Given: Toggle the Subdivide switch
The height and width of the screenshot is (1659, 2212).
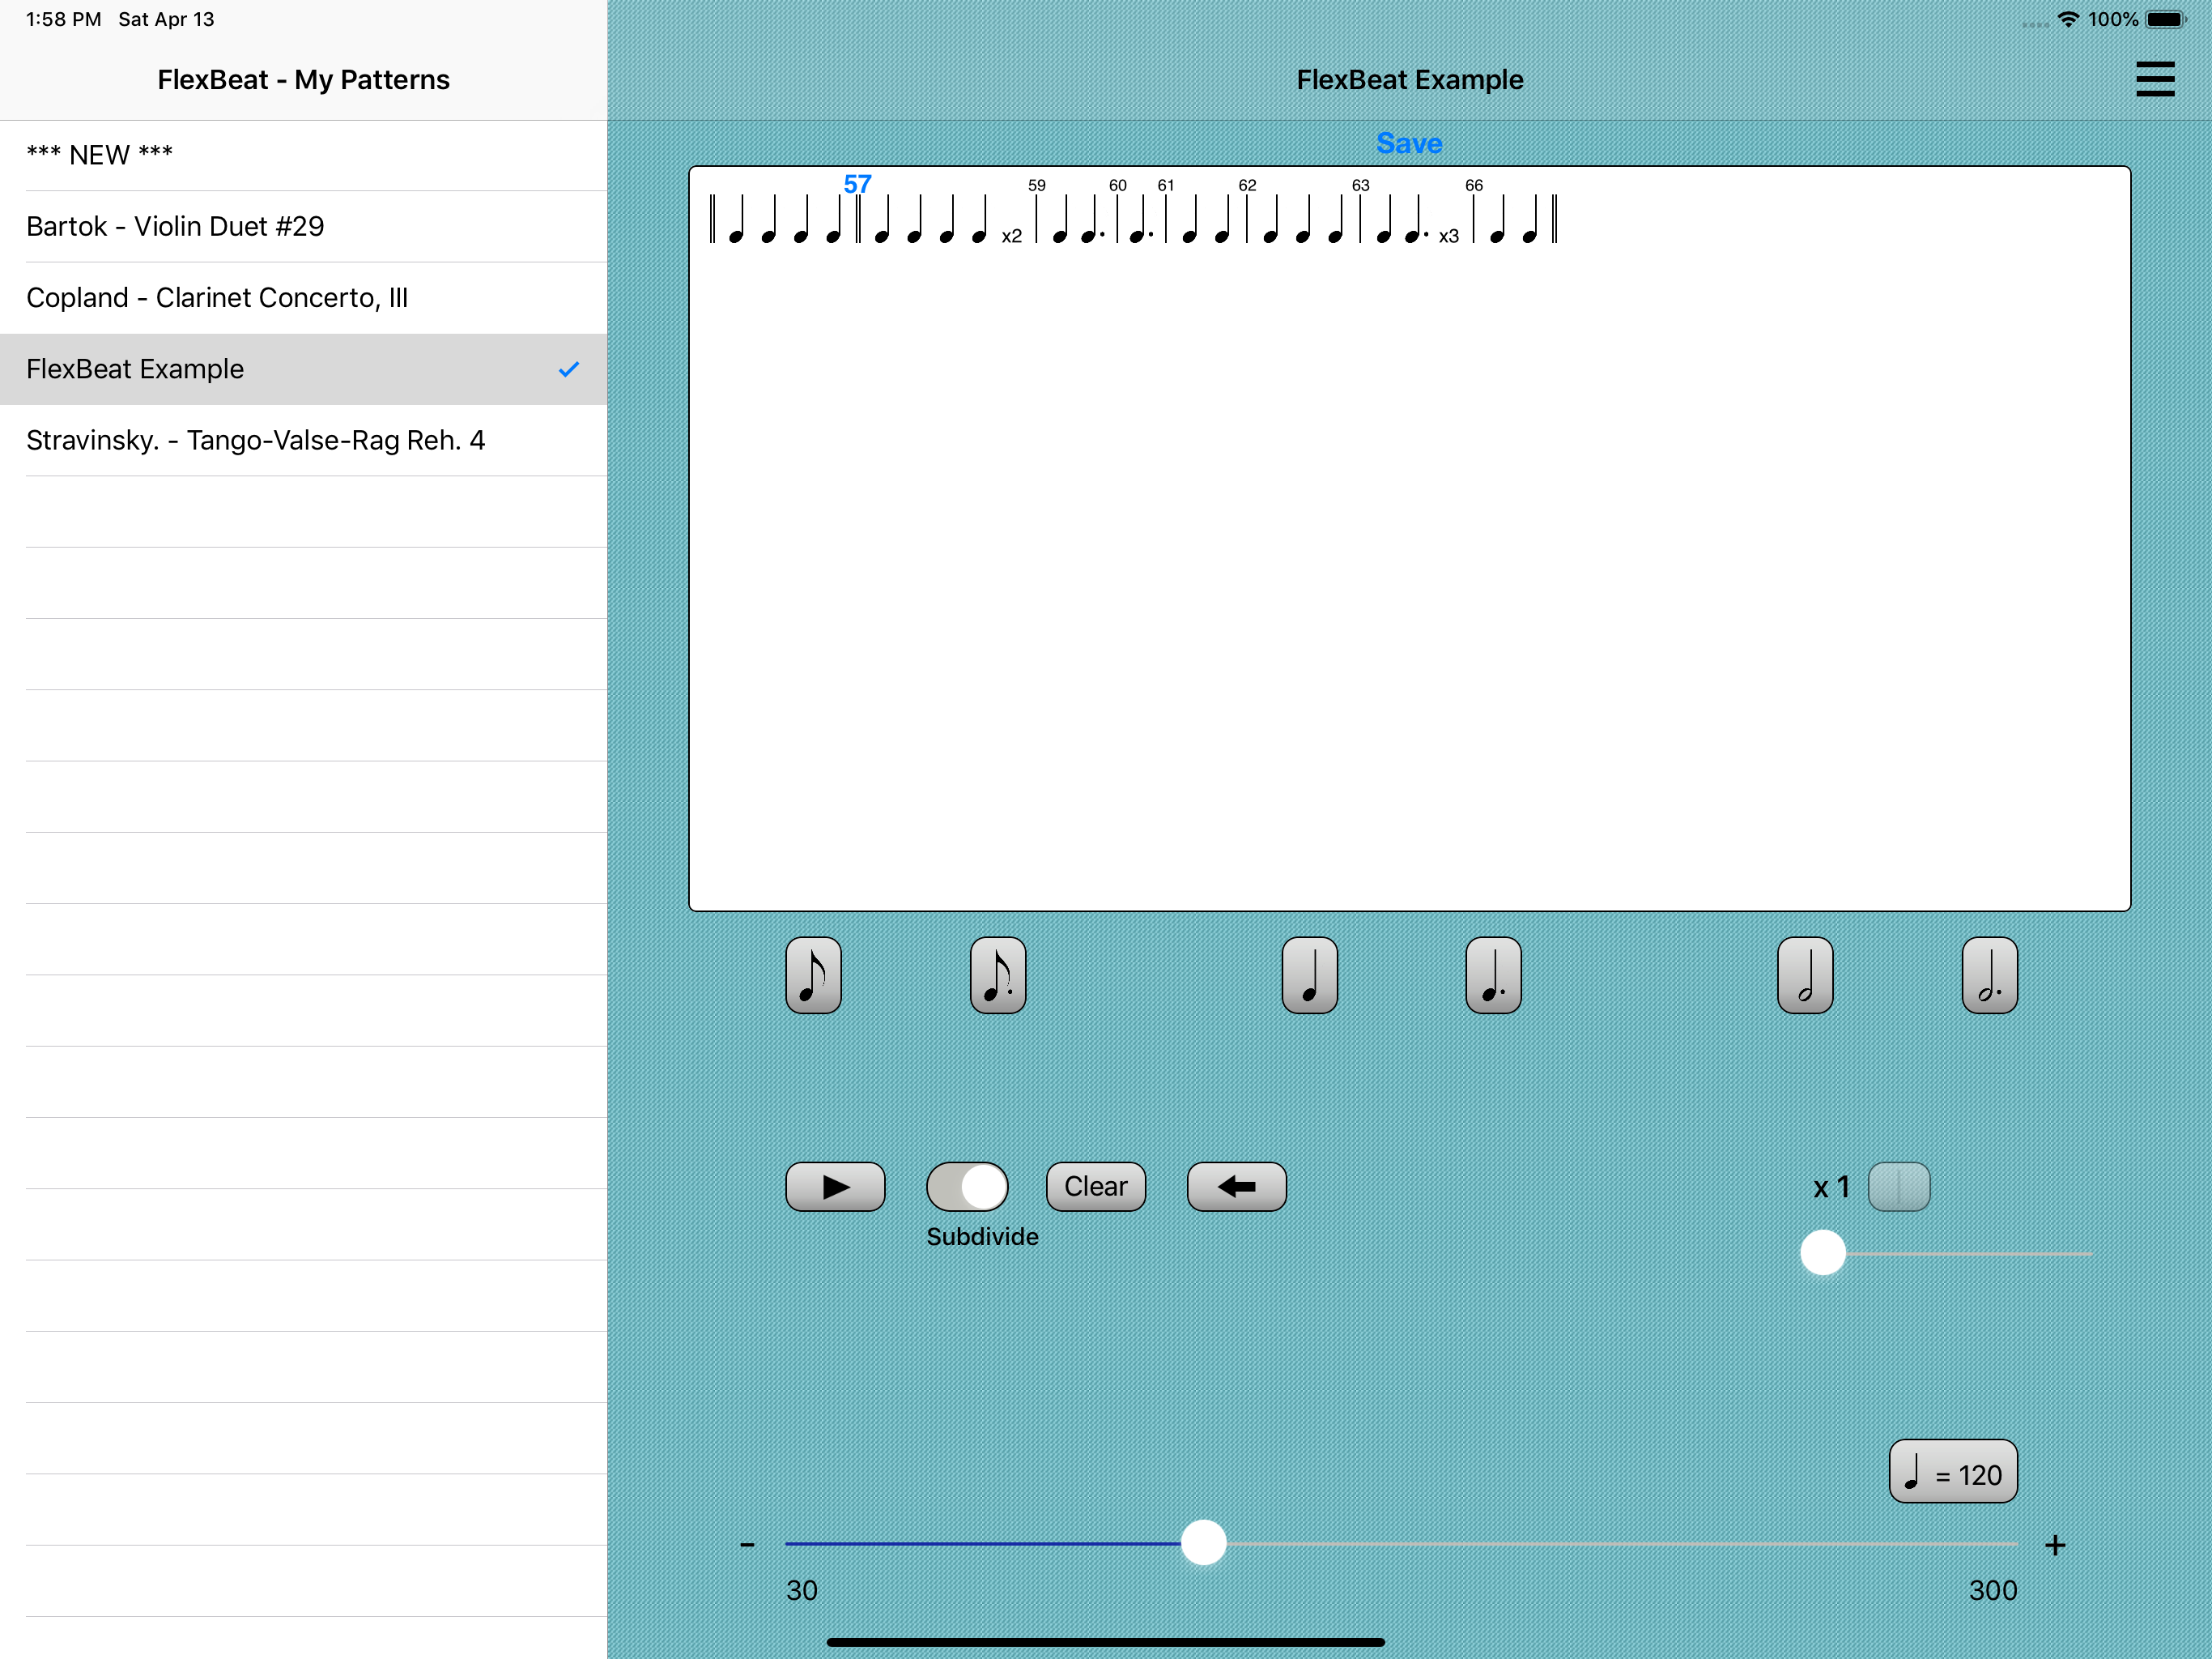Looking at the screenshot, I should point(967,1187).
